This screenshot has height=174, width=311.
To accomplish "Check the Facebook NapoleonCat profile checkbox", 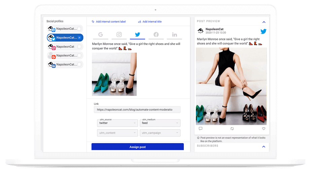I will pos(79,29).
